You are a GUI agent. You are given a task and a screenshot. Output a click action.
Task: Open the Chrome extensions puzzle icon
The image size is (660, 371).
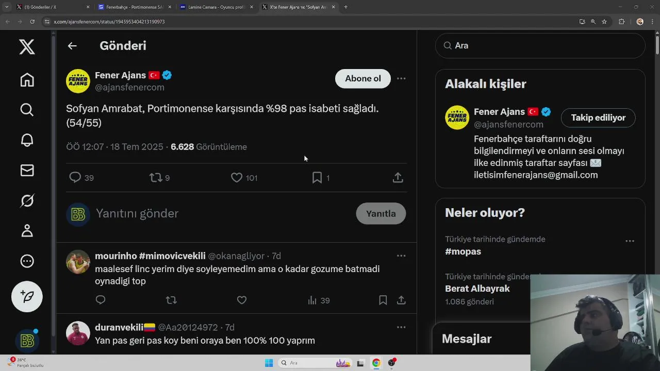621,22
